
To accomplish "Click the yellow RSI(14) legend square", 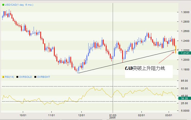I will [x=3, y=77].
